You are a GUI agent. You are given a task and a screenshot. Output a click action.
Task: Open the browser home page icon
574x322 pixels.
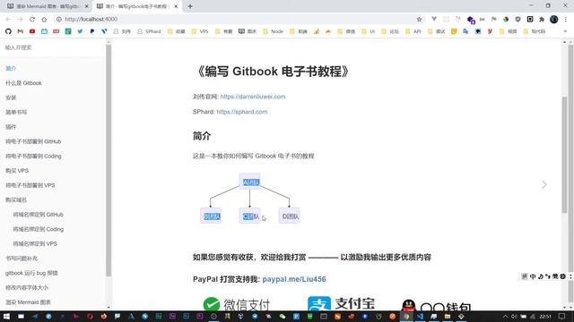click(x=44, y=19)
